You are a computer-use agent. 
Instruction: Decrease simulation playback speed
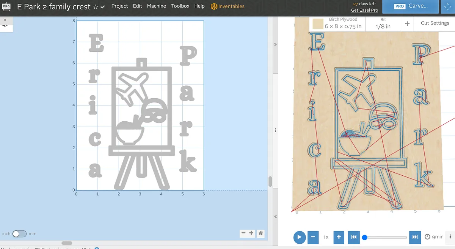click(313, 237)
